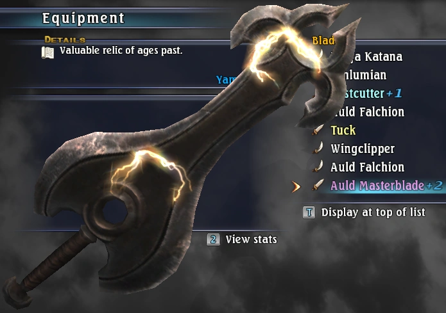Click the T key button icon
The height and width of the screenshot is (313, 446).
pos(309,213)
